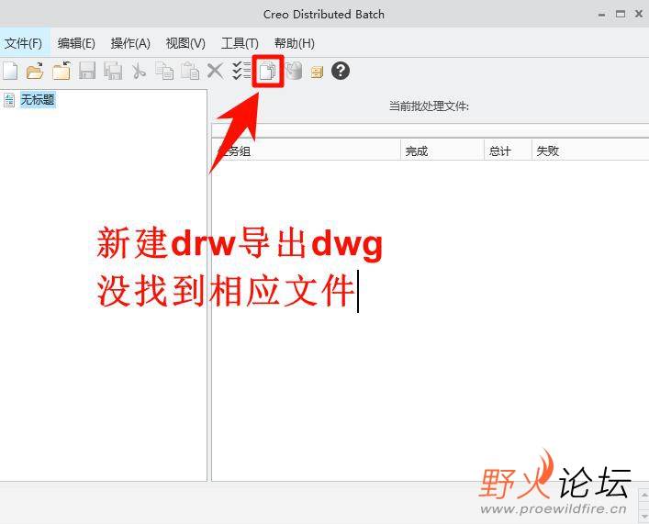This screenshot has width=649, height=524.
Task: Open the 工具(T) menu
Action: [240, 43]
